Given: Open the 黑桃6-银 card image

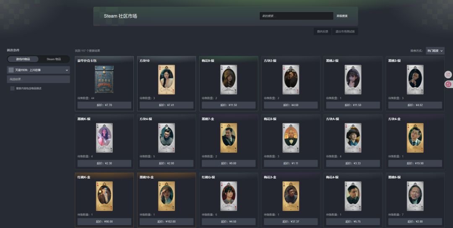Looking at the screenshot, I should coord(415,196).
